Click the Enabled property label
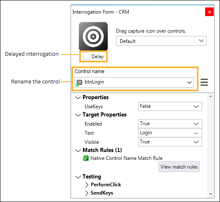This screenshot has height=202, width=220. point(93,124)
